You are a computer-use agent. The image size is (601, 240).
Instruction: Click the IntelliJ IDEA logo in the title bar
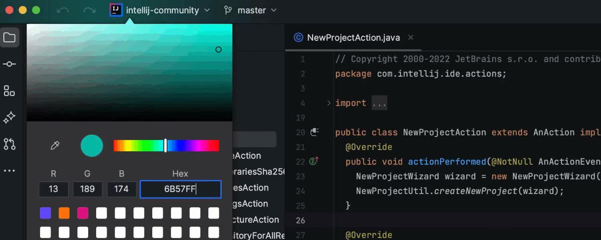(x=116, y=10)
